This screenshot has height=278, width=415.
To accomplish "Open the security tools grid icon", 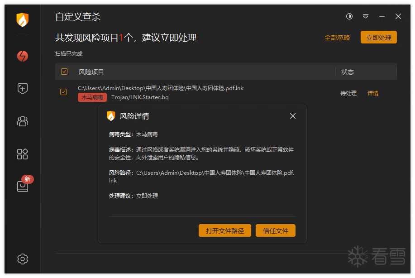I will pyautogui.click(x=23, y=154).
